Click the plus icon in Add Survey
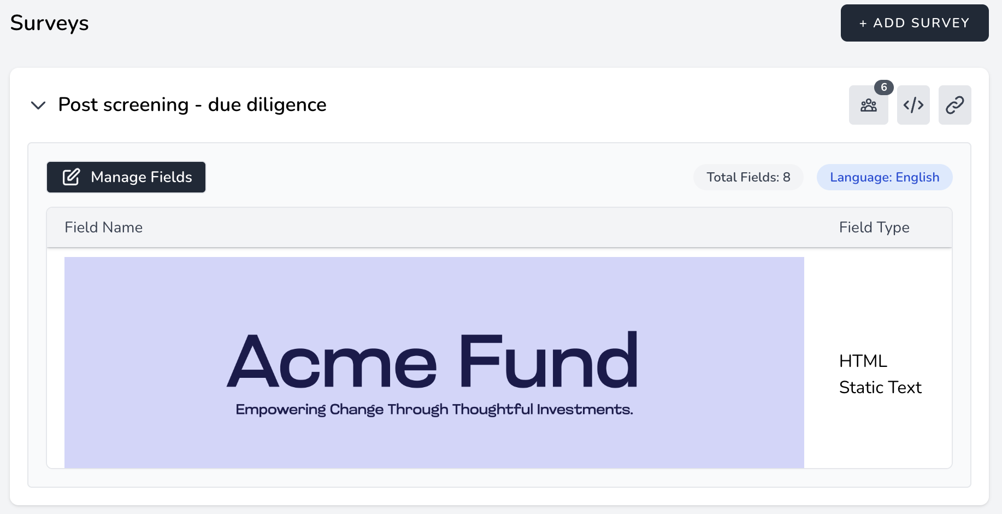Screen dimensions: 1002x514 tap(863, 24)
